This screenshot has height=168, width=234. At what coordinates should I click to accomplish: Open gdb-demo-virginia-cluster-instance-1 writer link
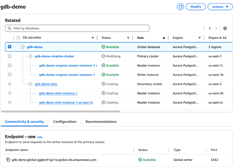point(67,75)
